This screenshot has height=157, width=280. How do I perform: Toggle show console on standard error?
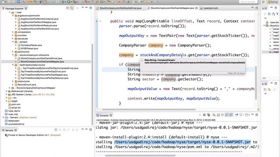(231, 115)
